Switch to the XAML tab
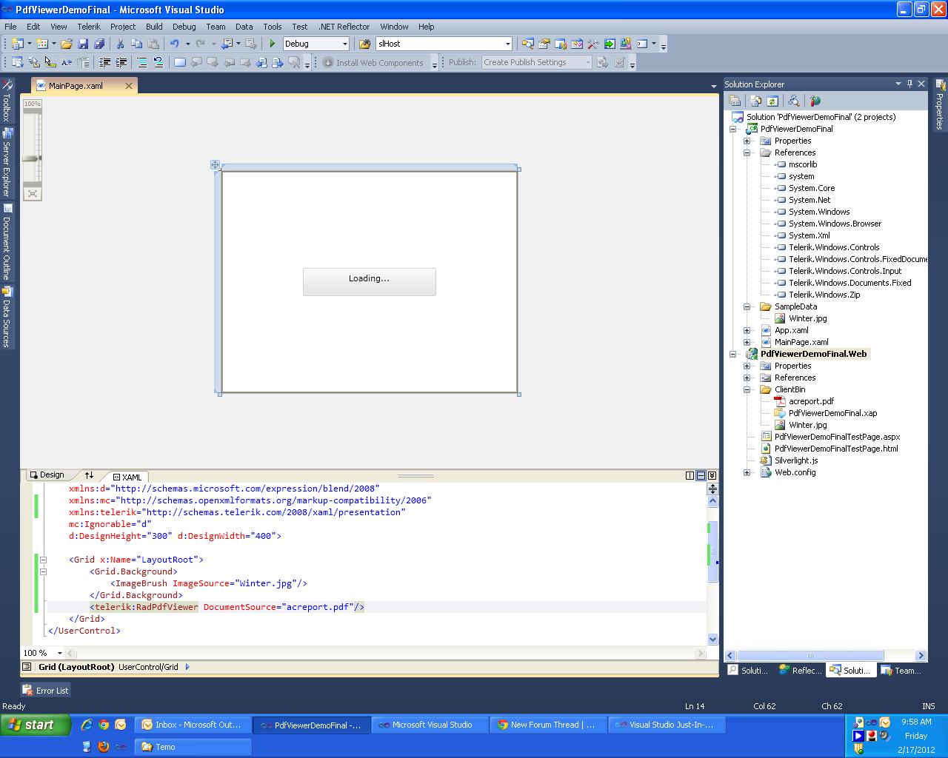Image resolution: width=948 pixels, height=758 pixels. click(127, 477)
